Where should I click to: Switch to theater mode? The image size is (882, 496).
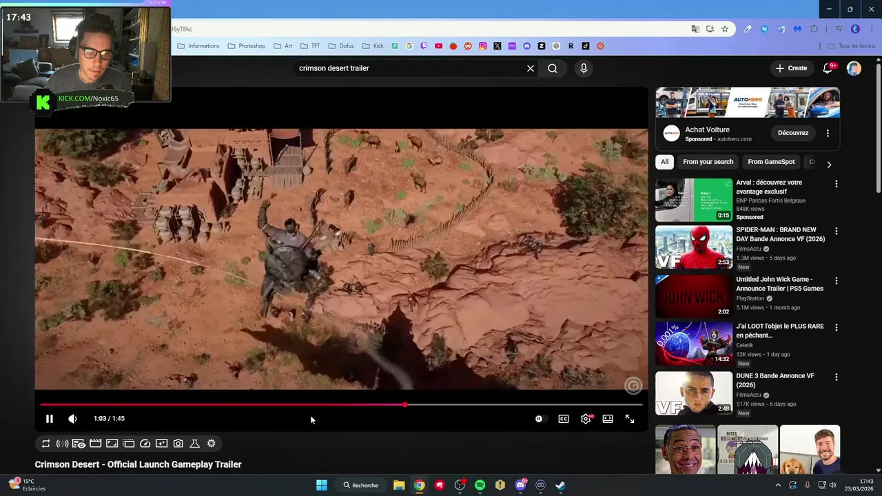608,419
